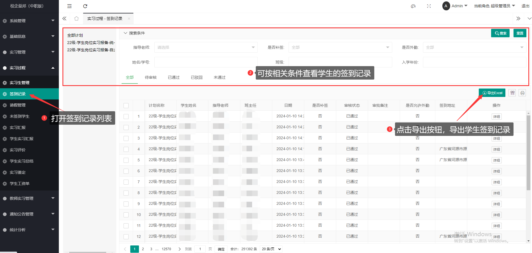Expand the 是否补签 dropdown

click(340, 47)
